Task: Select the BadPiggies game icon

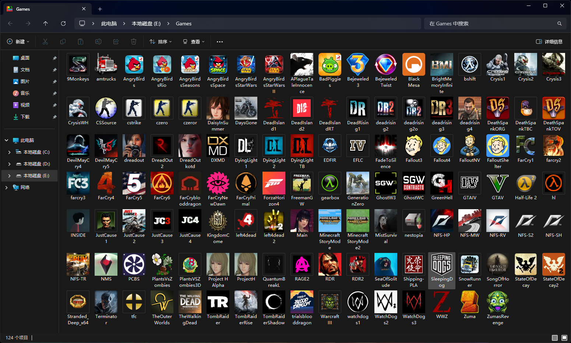Action: pos(330,65)
